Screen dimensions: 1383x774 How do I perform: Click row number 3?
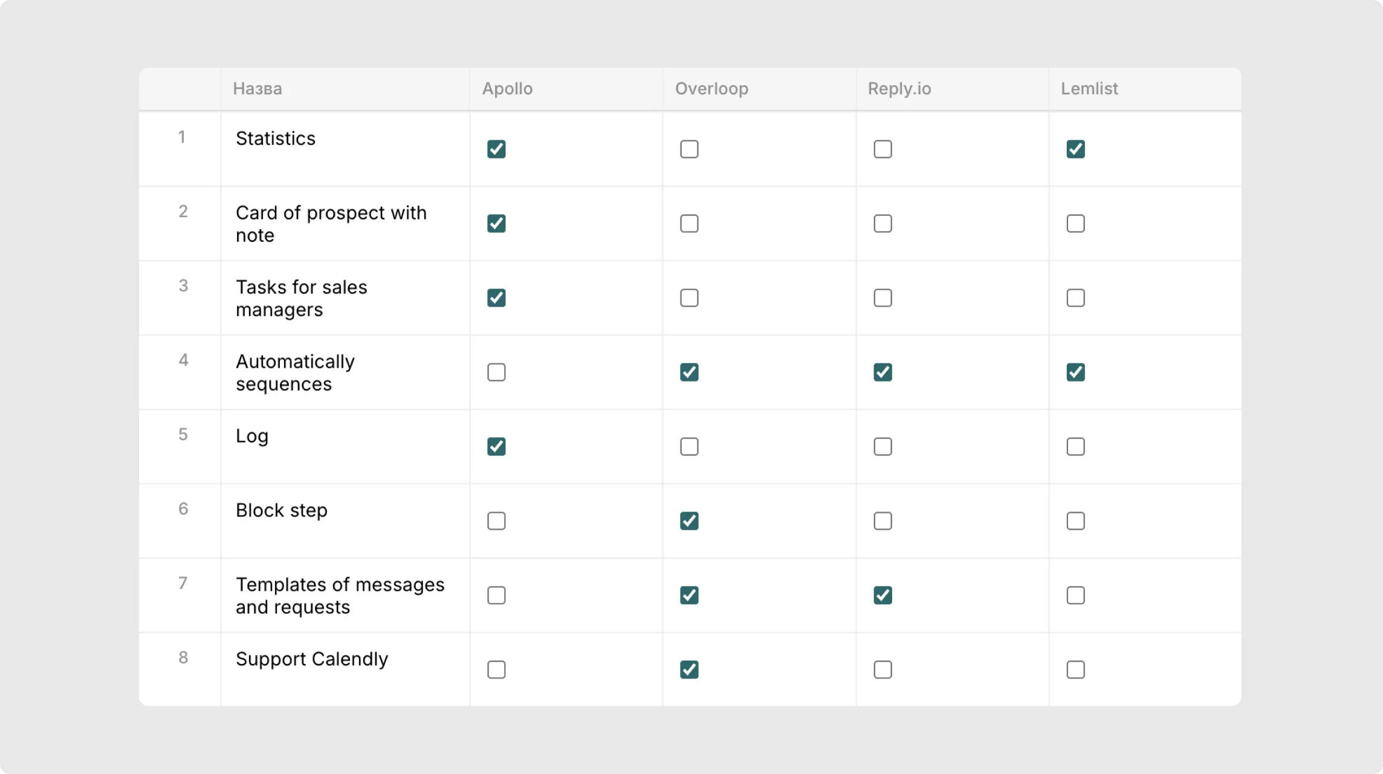183,286
